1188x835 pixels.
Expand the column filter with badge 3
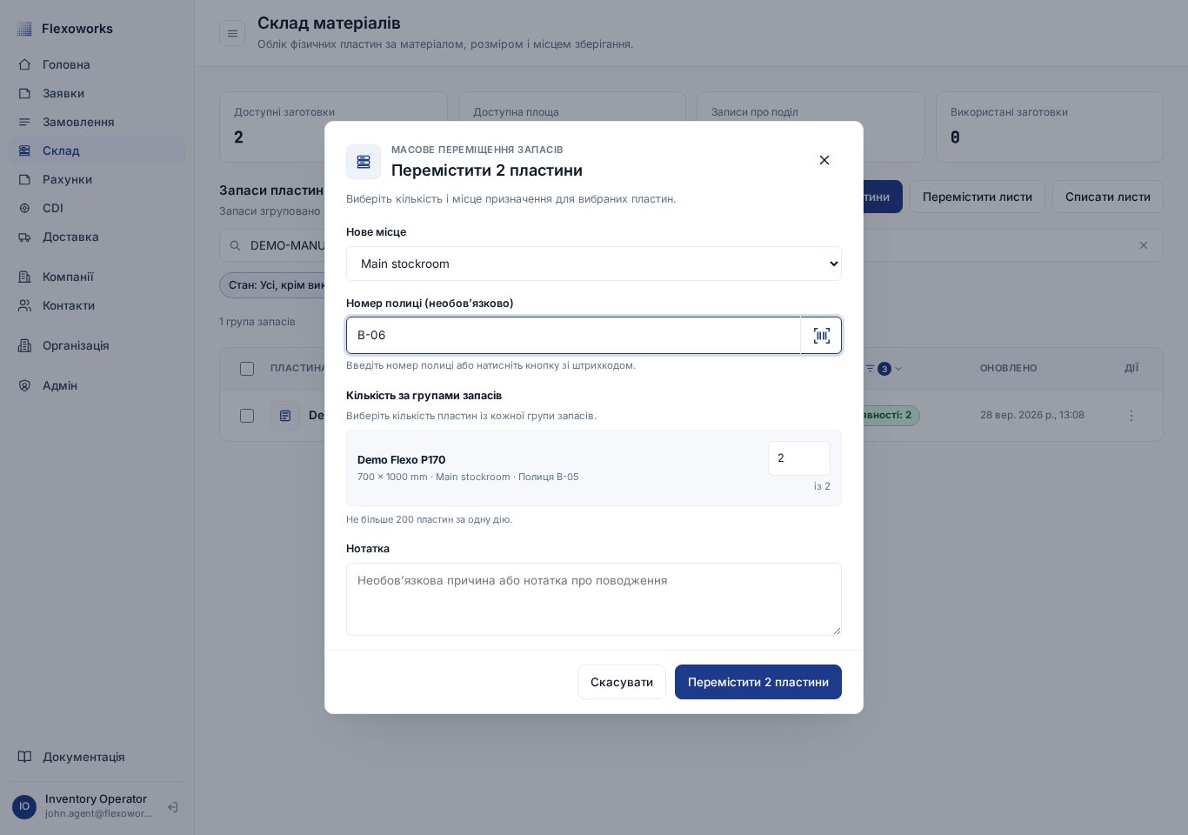click(884, 369)
